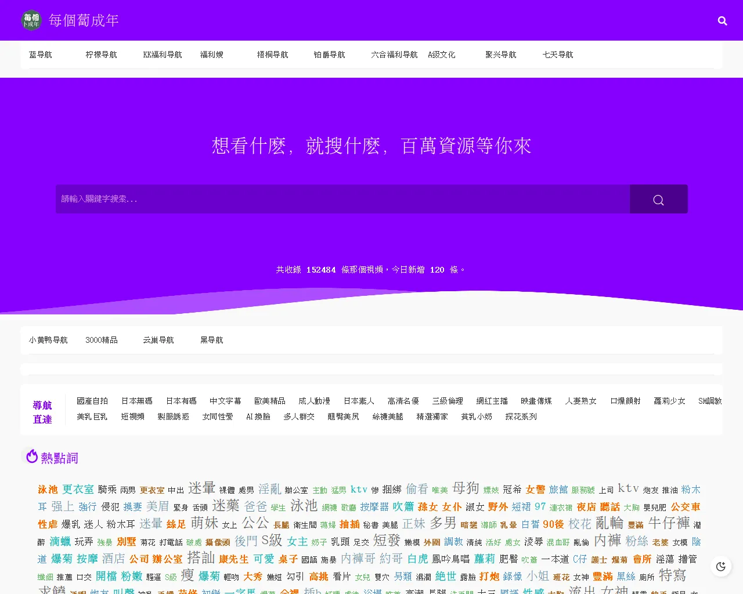This screenshot has height=594, width=743.
Task: Focus the keyword search input field
Action: point(342,199)
